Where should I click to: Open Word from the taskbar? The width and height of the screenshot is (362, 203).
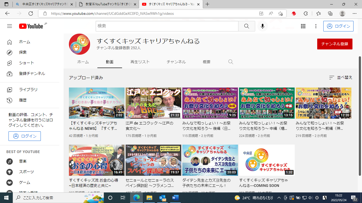[x=175, y=198]
